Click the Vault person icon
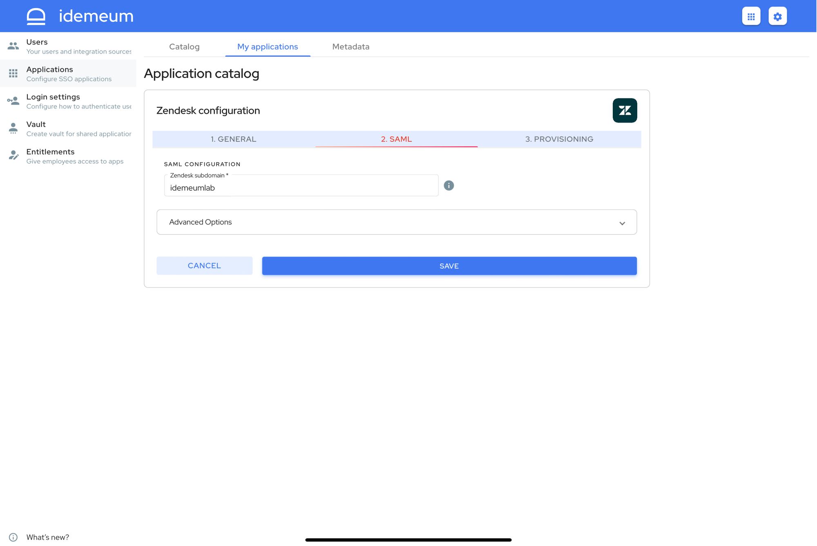The image size is (817, 546). click(x=13, y=128)
